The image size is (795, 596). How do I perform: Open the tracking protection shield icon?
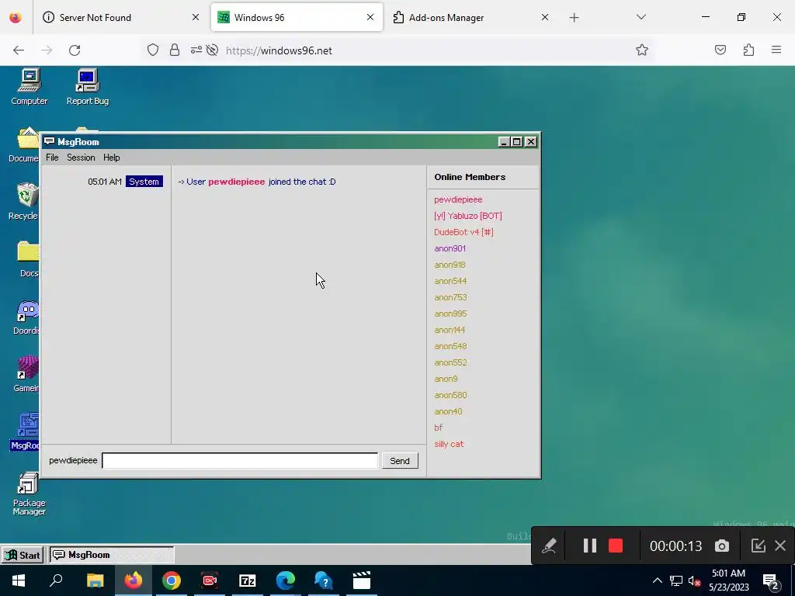coord(153,50)
